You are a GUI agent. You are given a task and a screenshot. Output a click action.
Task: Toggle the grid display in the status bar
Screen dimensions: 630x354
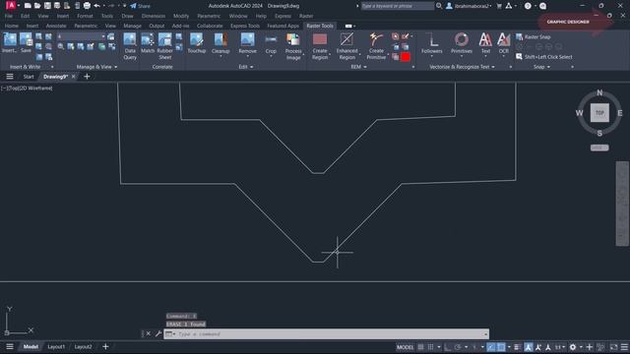[x=420, y=347]
